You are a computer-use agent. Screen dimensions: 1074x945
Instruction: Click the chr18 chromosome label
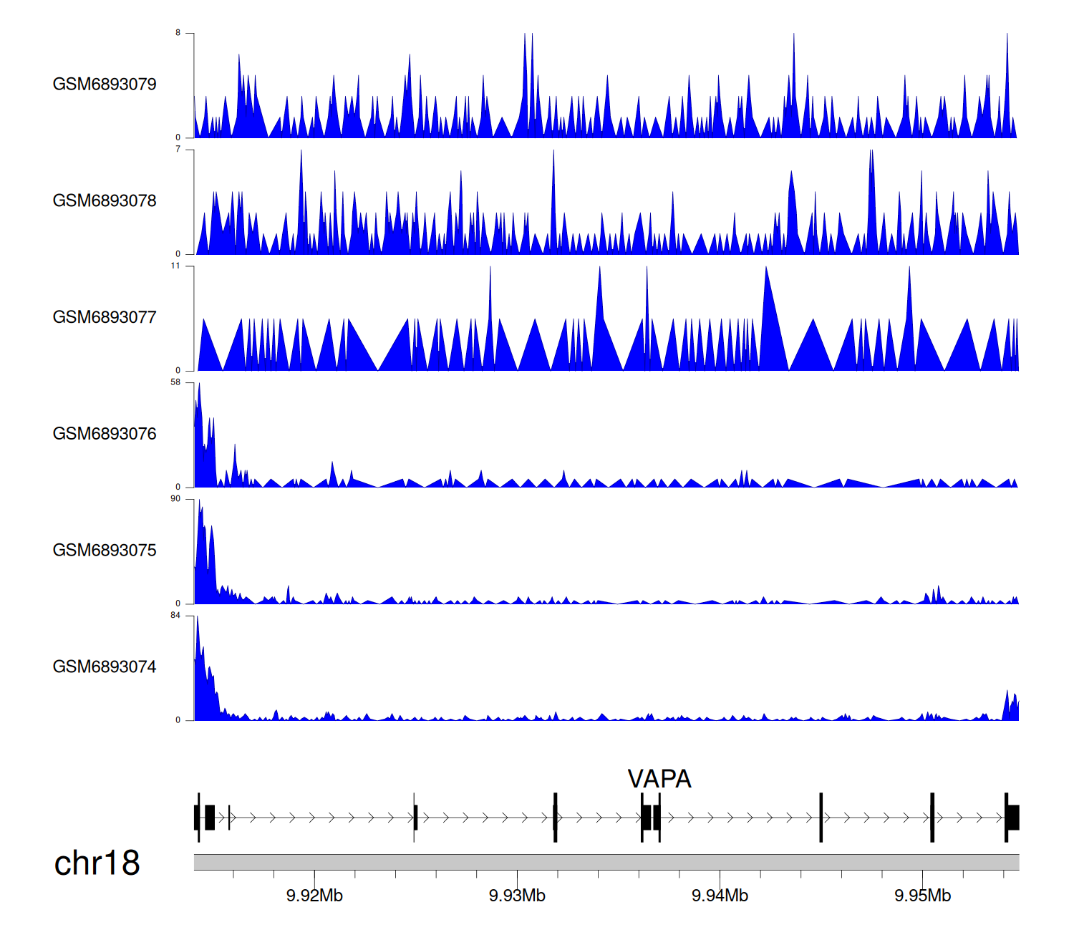pos(97,863)
